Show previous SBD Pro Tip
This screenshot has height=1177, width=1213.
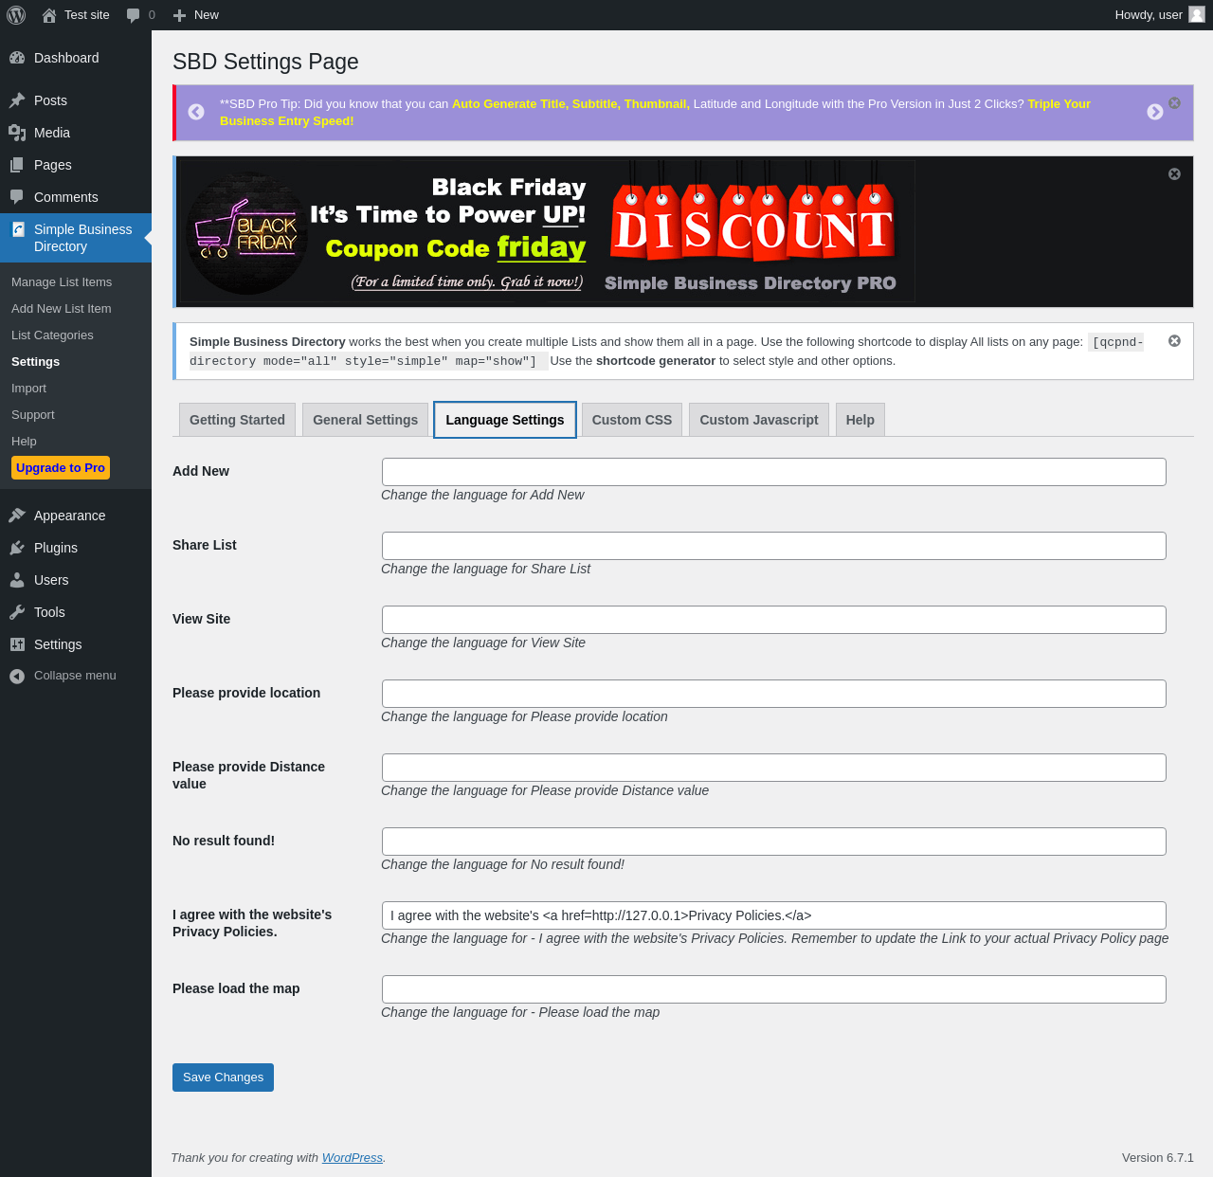tap(196, 112)
